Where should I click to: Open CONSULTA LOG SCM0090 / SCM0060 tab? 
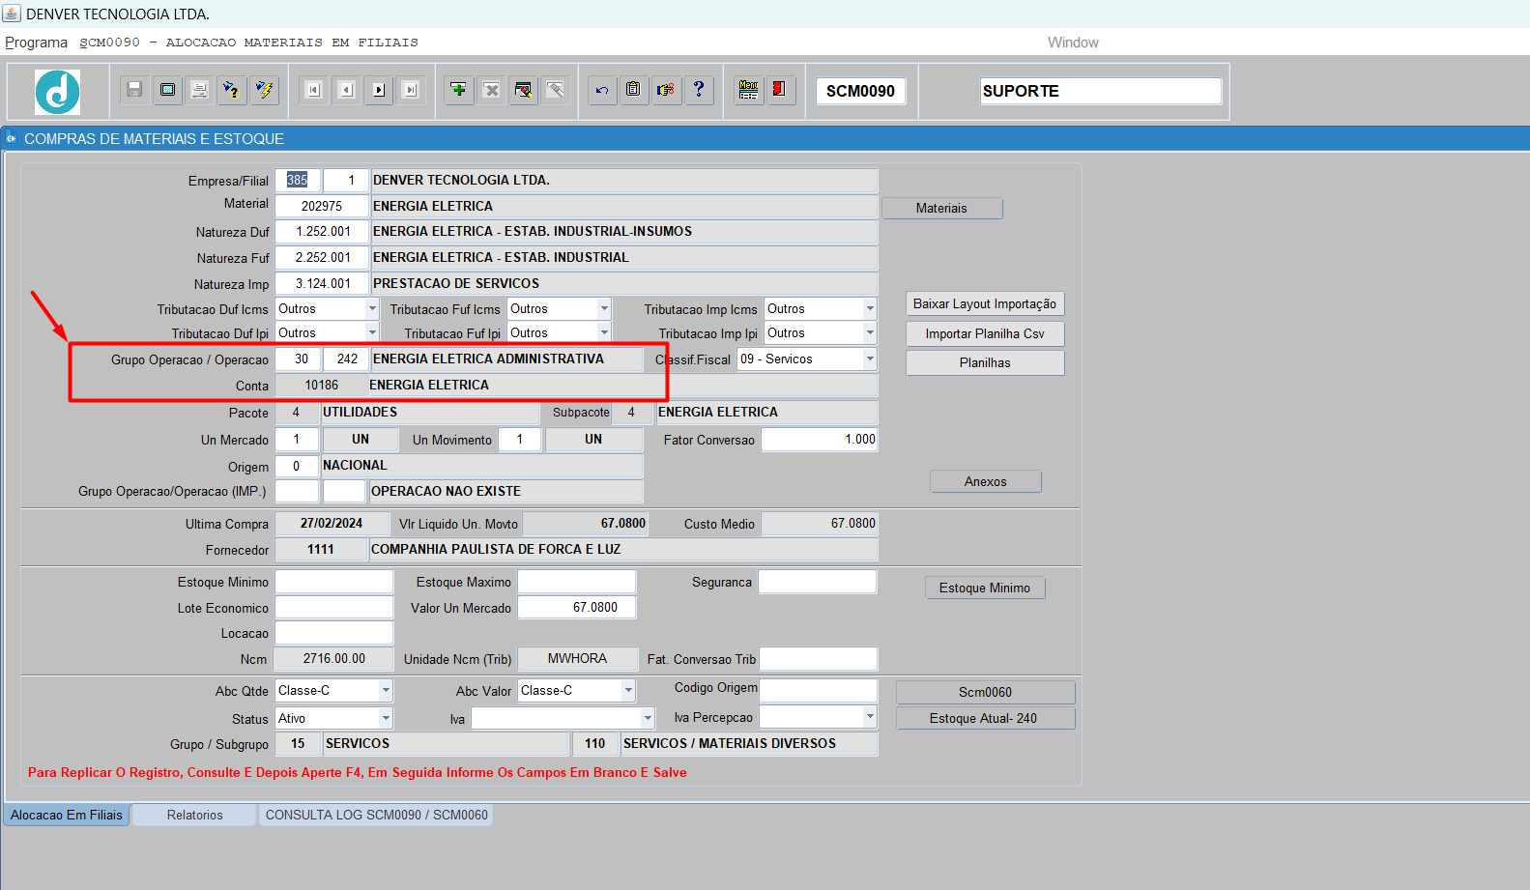click(376, 815)
